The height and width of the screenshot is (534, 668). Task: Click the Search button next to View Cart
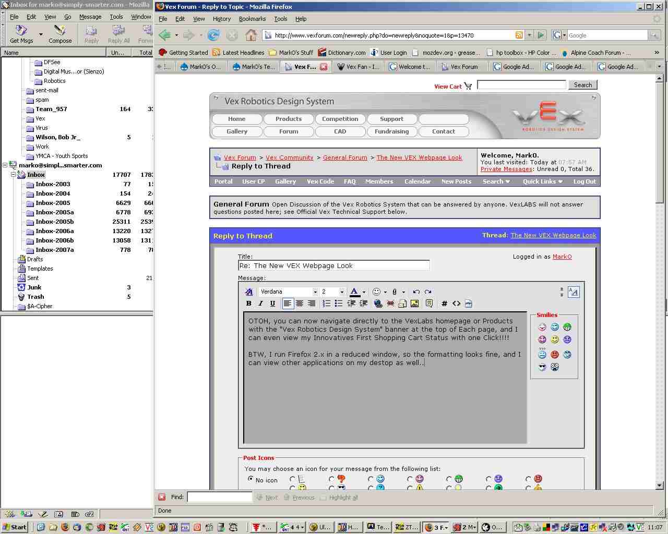click(583, 85)
